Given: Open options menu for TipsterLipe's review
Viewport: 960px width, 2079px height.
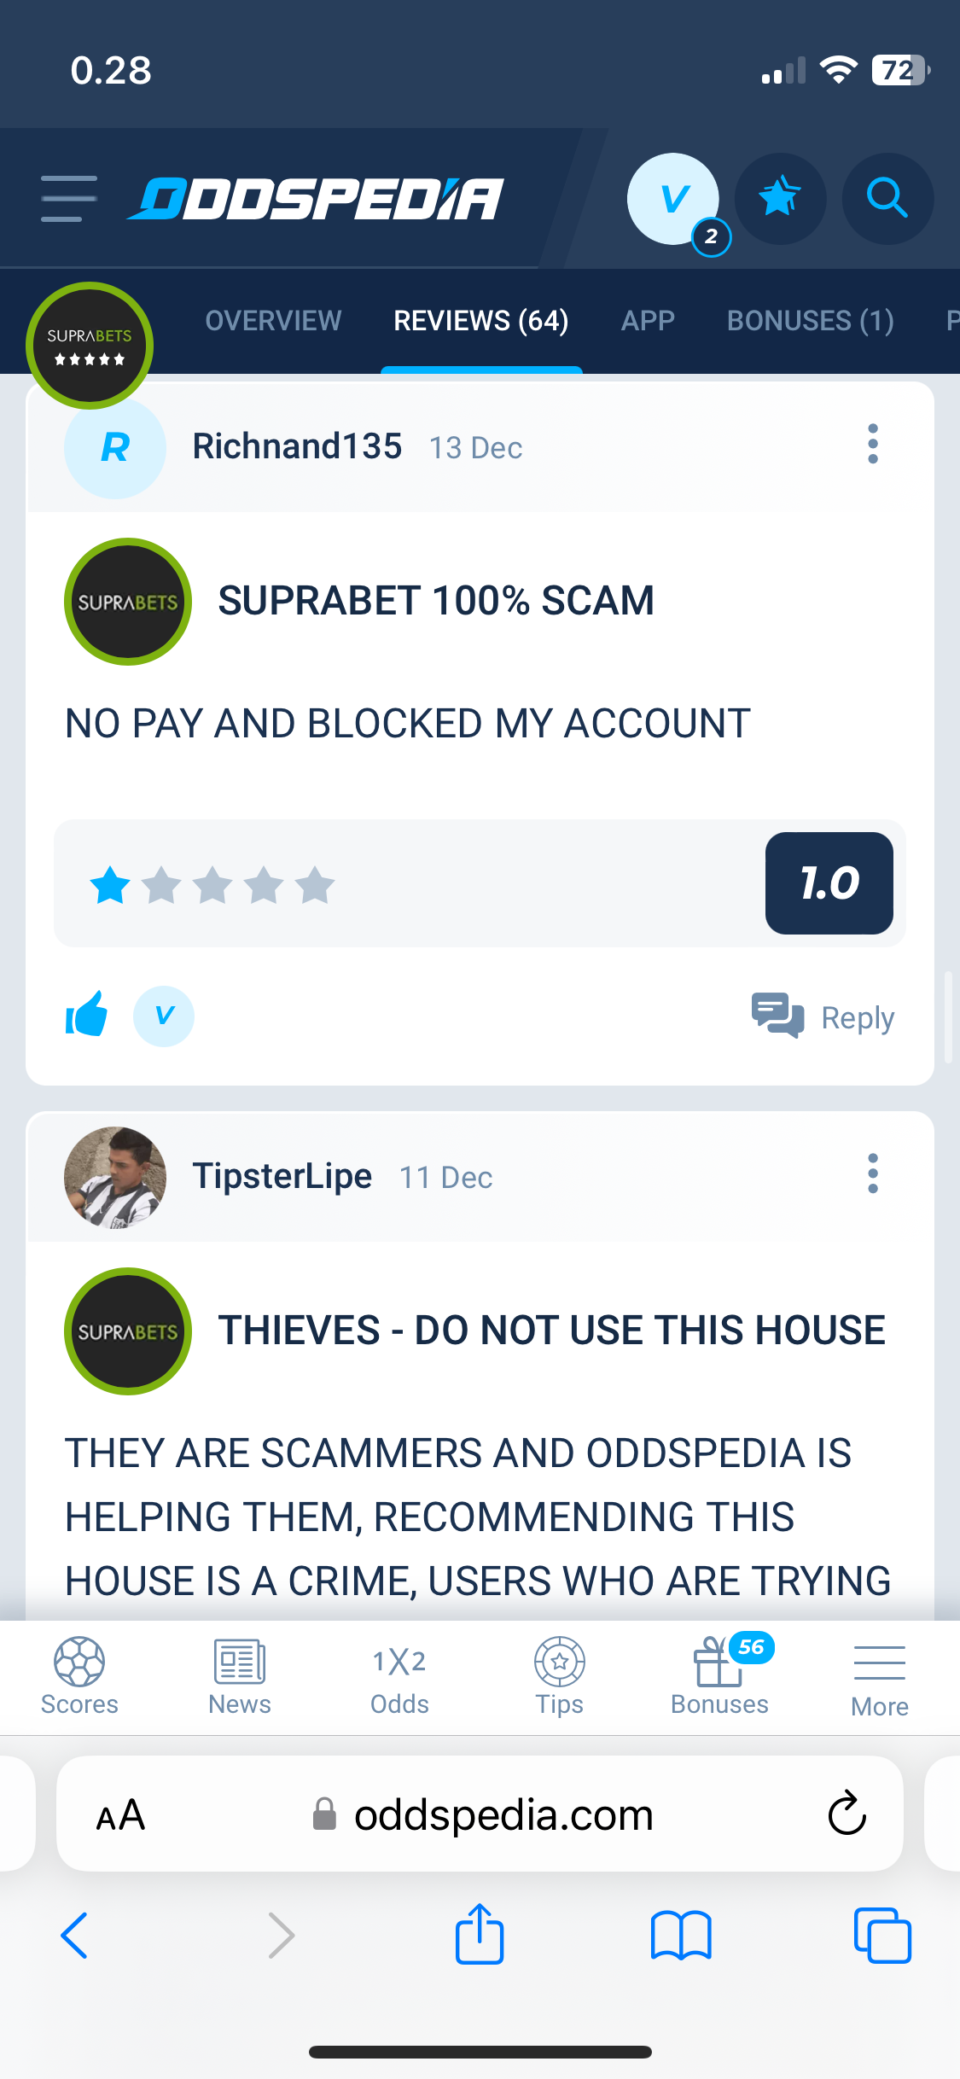Looking at the screenshot, I should 872,1173.
